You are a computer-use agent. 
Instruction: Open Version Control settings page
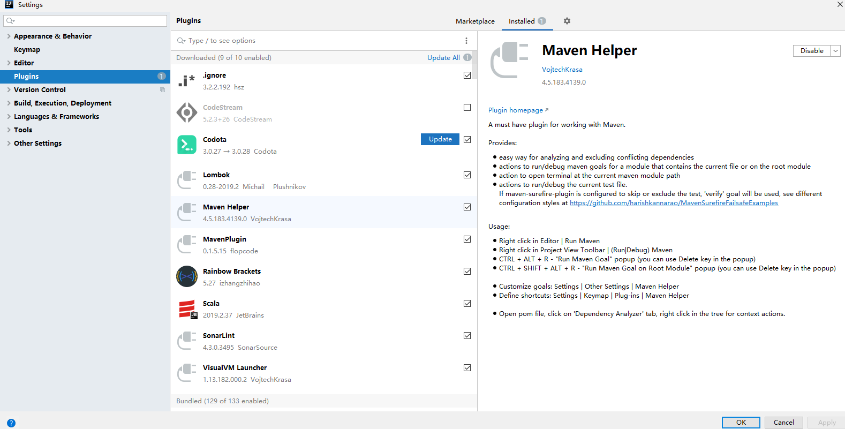point(40,90)
